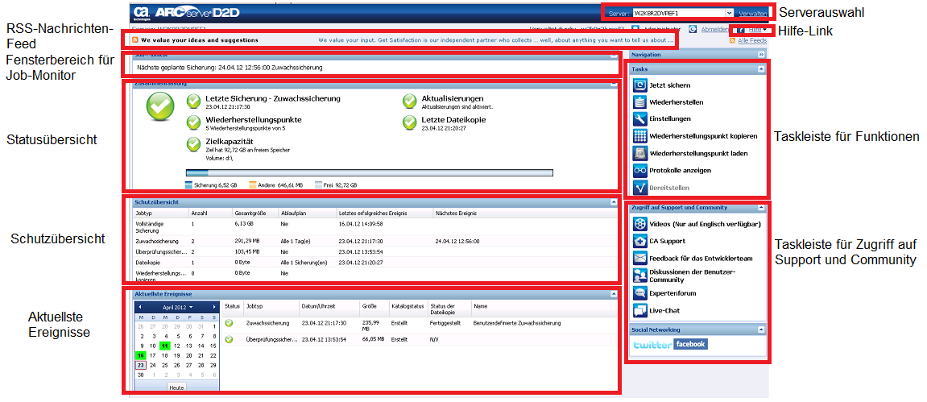Open the Wiederherstellen restore icon
Screen dimensions: 927x402
[x=640, y=102]
